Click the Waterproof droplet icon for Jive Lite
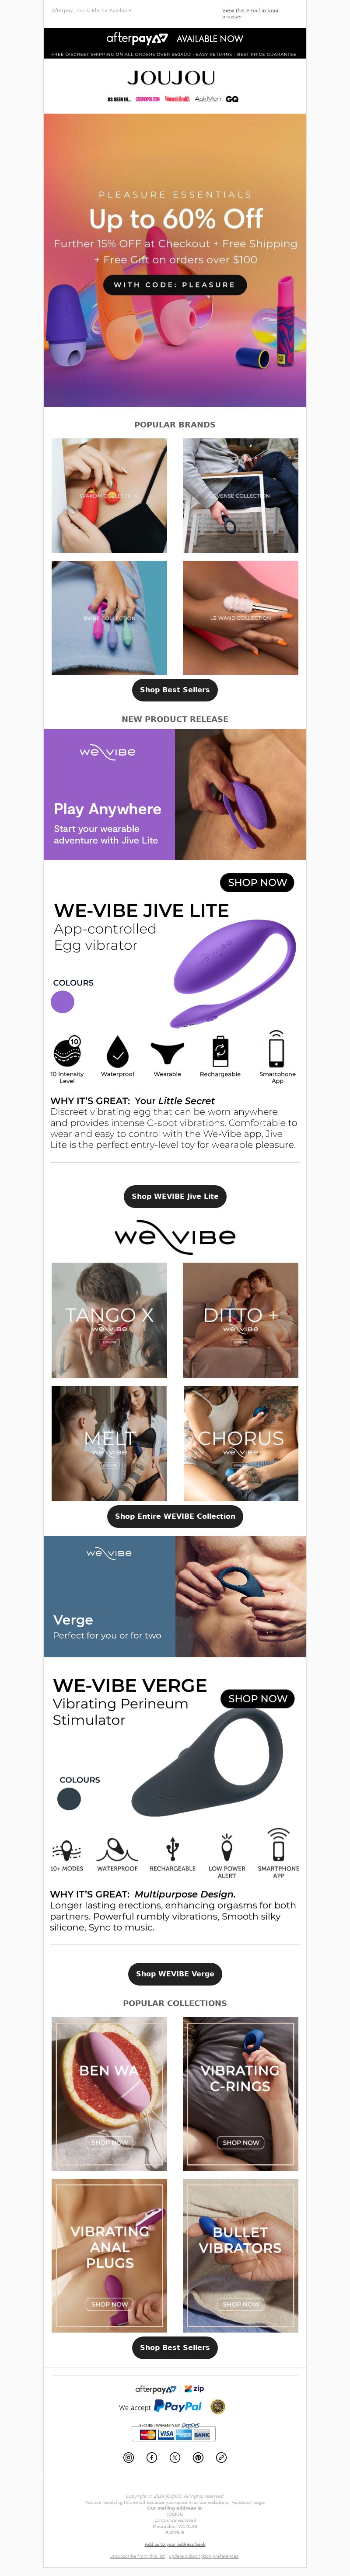 coord(118,1051)
